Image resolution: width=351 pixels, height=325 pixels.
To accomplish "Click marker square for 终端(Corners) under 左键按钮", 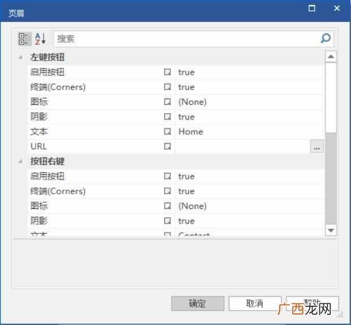I will tap(167, 87).
